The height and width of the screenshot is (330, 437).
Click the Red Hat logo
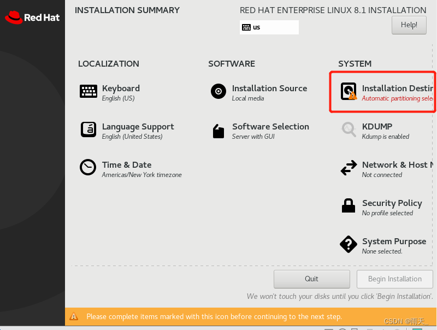pyautogui.click(x=32, y=17)
